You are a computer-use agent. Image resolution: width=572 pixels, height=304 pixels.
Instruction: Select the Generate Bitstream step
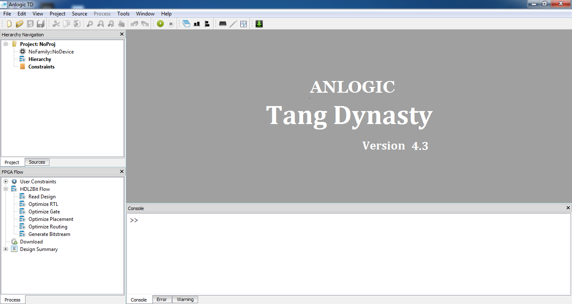point(49,234)
